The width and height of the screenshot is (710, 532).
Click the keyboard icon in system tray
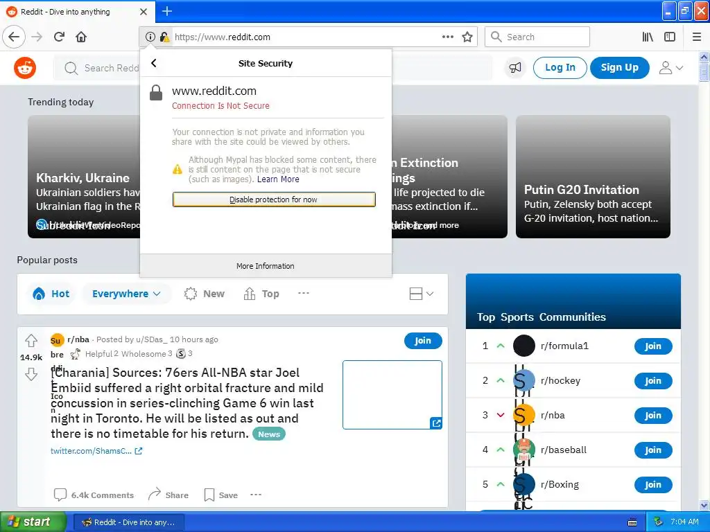(x=632, y=522)
